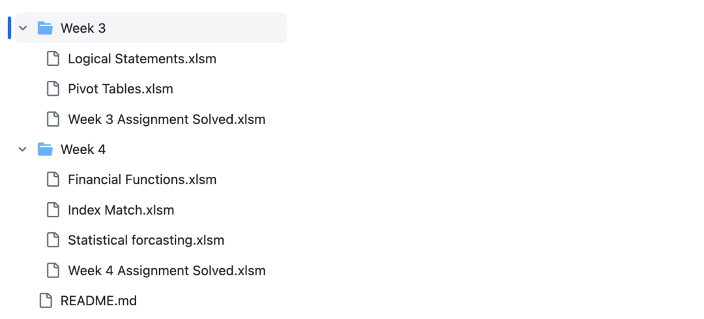Viewport: 704px width, 319px height.
Task: Open Financial Functions.xlsm file
Action: pos(142,179)
